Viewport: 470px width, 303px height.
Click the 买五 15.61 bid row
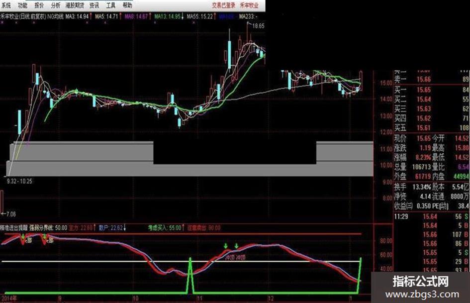click(431, 128)
